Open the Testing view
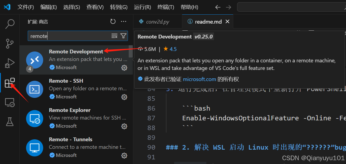The width and height of the screenshot is (346, 164). point(10,122)
